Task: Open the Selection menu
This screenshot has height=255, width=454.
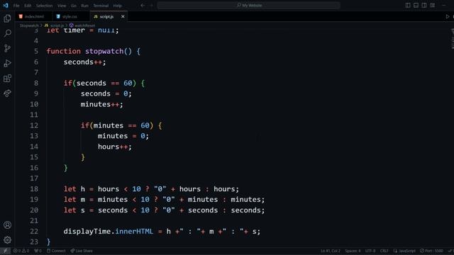Action: click(x=44, y=6)
